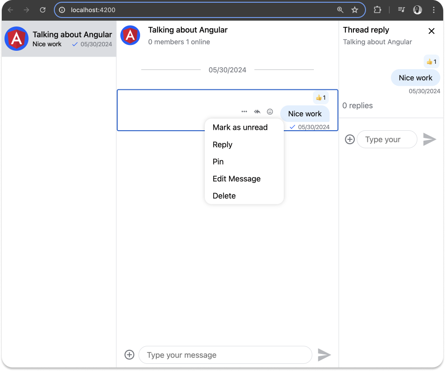Close the Thread reply panel
445x371 pixels.
coord(432,31)
